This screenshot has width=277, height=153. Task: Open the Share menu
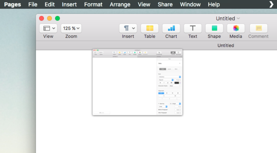click(x=165, y=4)
